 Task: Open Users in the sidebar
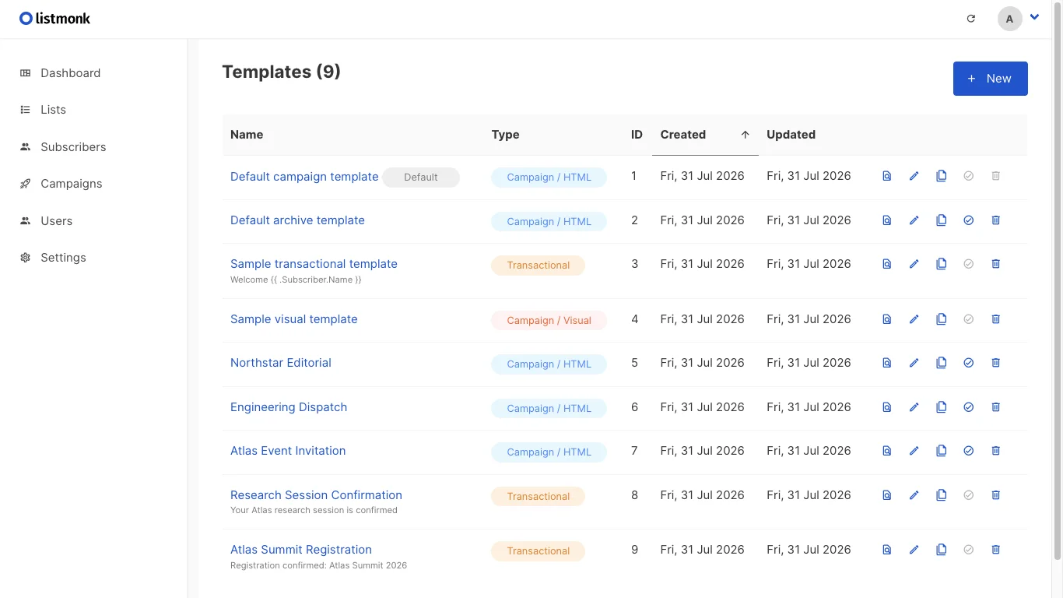click(56, 221)
